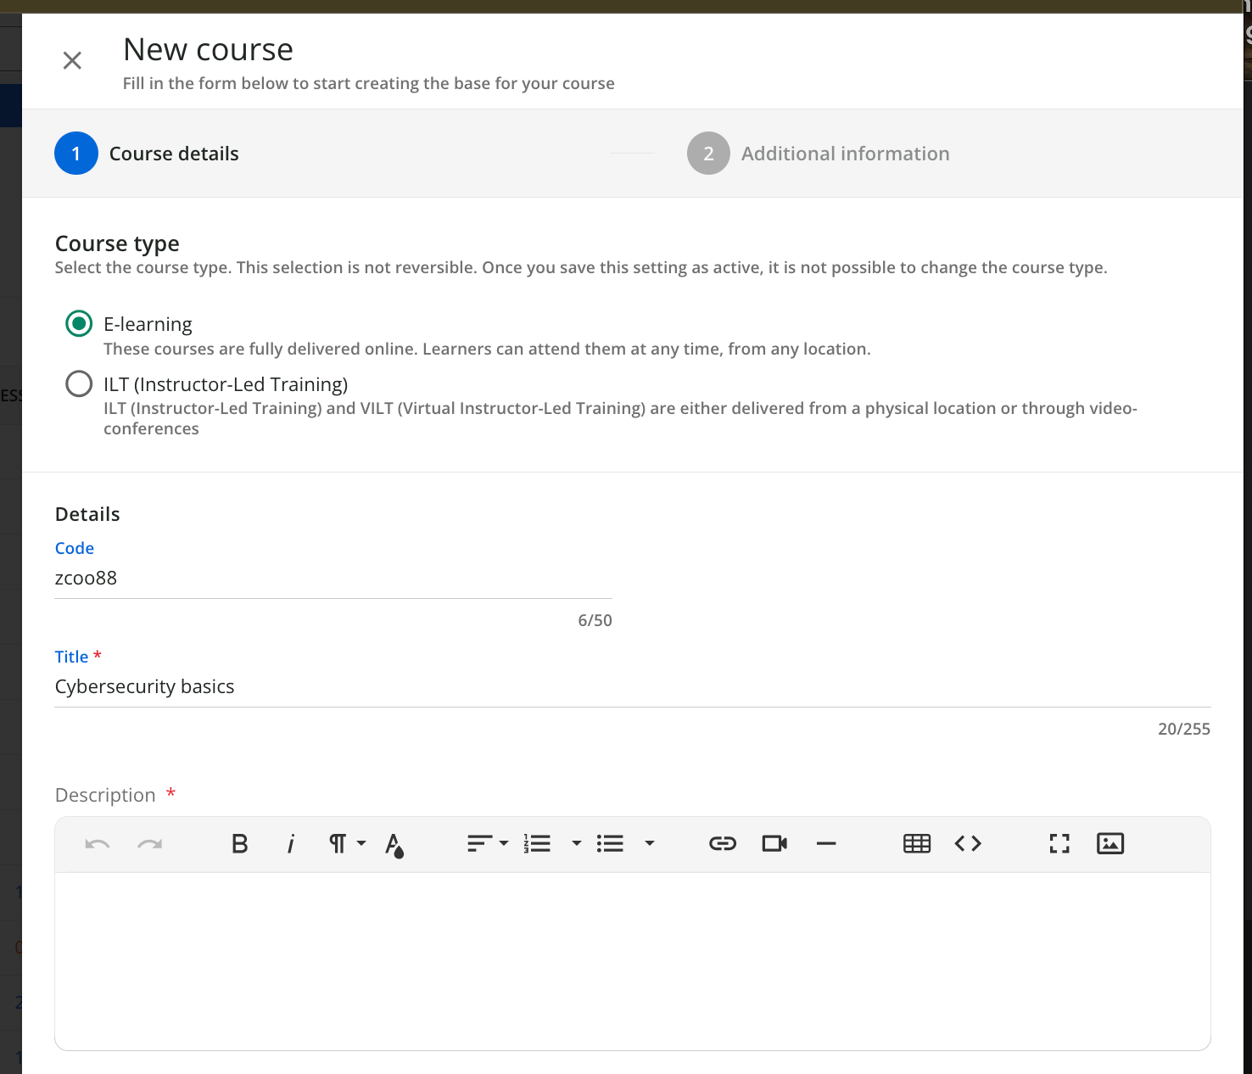Choose ILT (Instructor-Led Training) option
This screenshot has height=1074, width=1252.
(79, 384)
